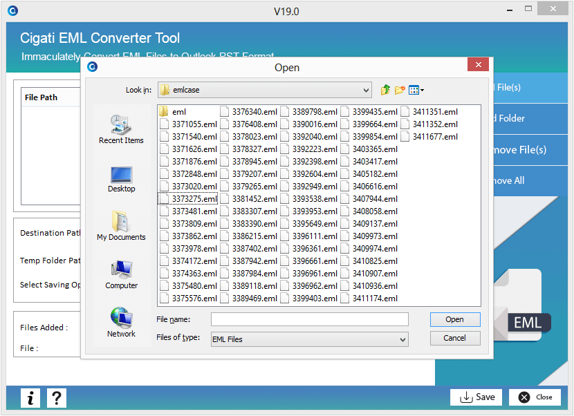Viewport: 574px width, 416px height.
Task: Click the help question mark icon
Action: [57, 398]
